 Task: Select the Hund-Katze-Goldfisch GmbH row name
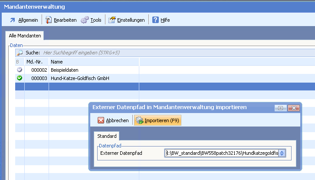(x=79, y=78)
